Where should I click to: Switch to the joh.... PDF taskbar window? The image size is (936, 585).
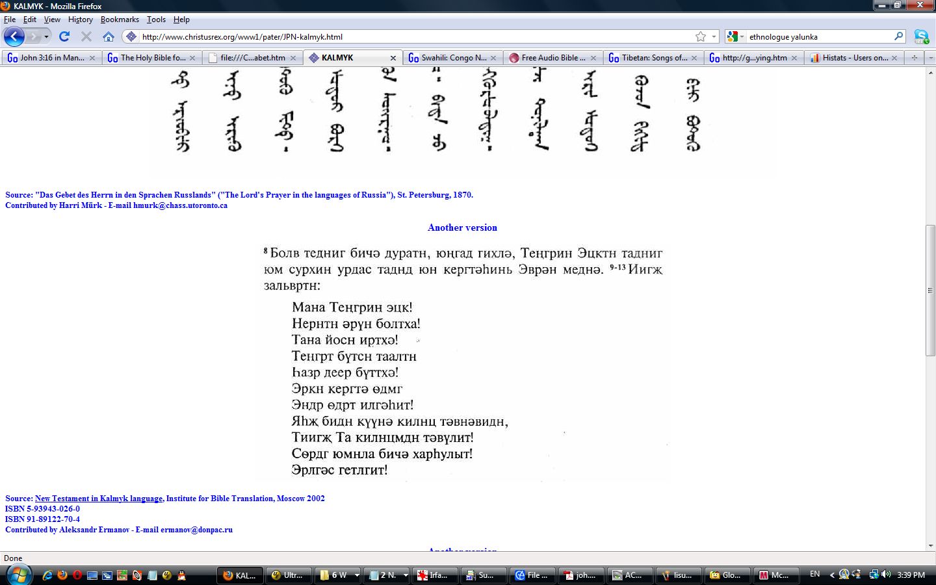coord(581,575)
